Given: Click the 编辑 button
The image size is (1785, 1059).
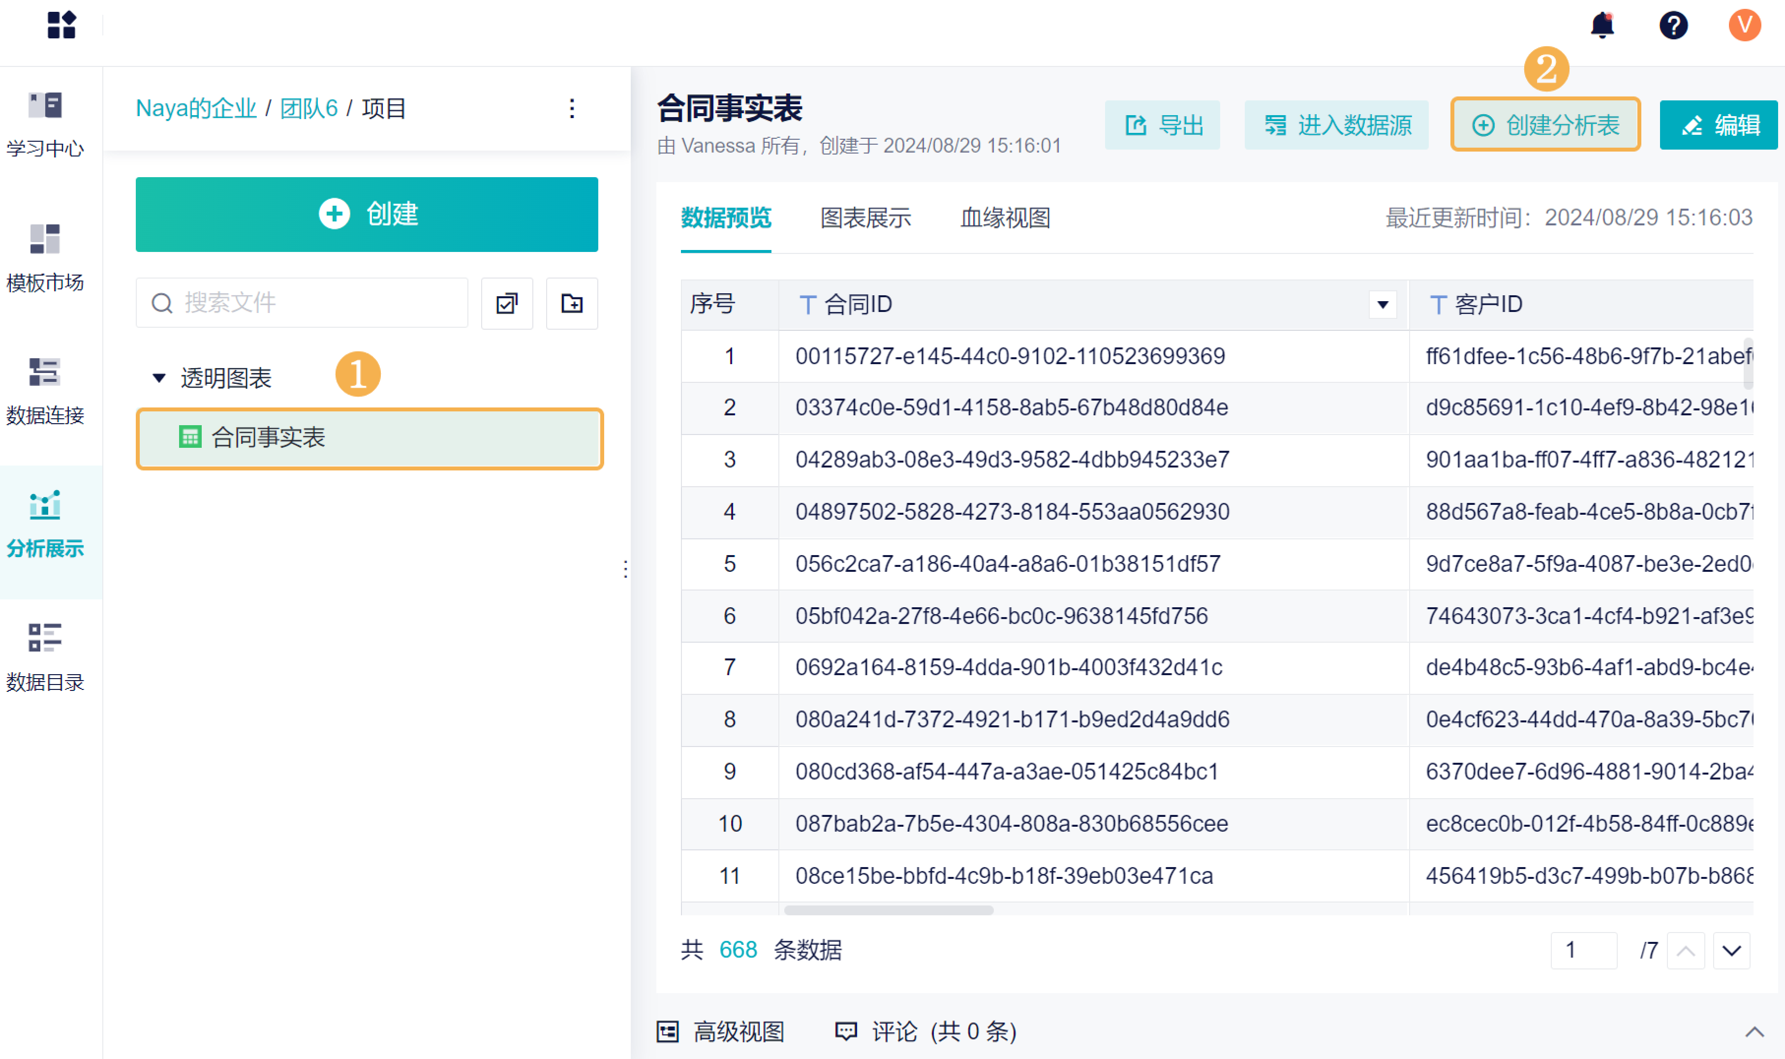Looking at the screenshot, I should tap(1719, 125).
